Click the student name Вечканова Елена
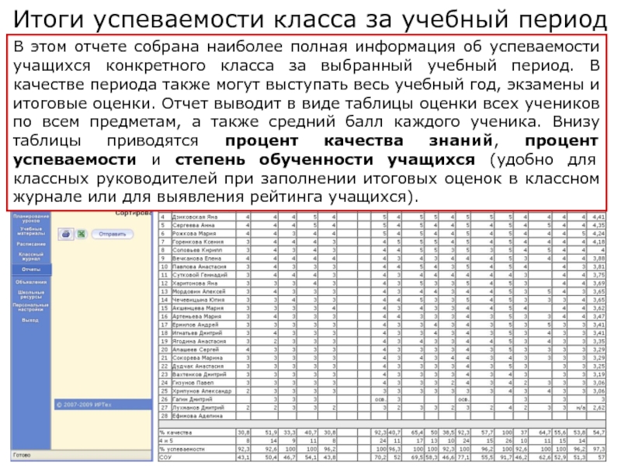 coord(196,259)
